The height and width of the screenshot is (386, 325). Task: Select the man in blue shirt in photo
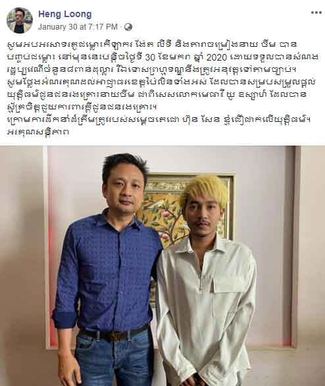coord(108,271)
